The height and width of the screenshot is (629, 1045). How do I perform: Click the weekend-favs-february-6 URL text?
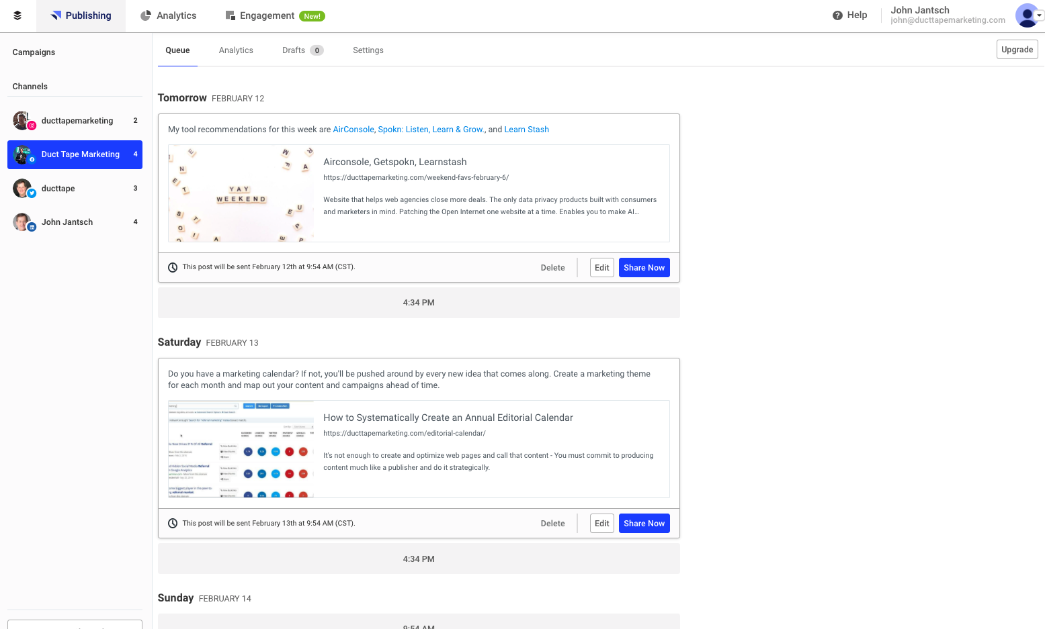416,178
